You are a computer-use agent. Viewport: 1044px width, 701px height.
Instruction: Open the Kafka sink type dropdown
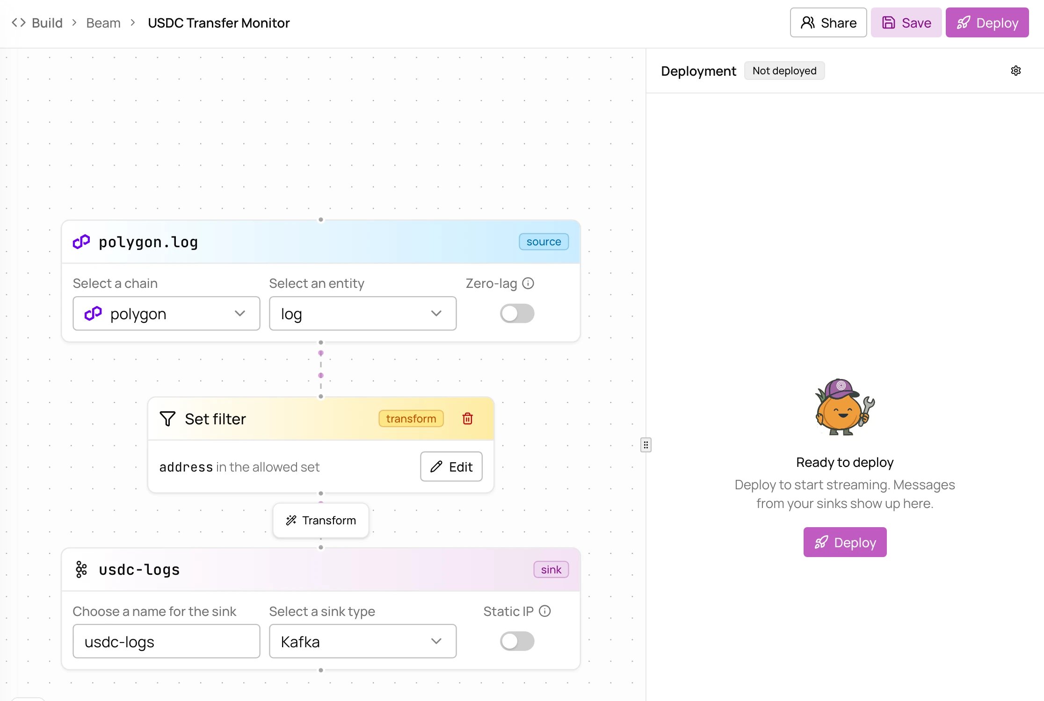(x=362, y=641)
